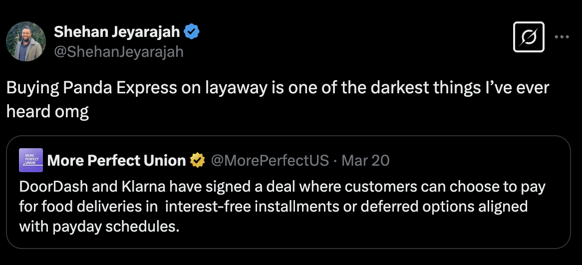Screen dimensions: 582x265
Task: Click "heard omg" at the tweet's end
Action: [x=47, y=111]
